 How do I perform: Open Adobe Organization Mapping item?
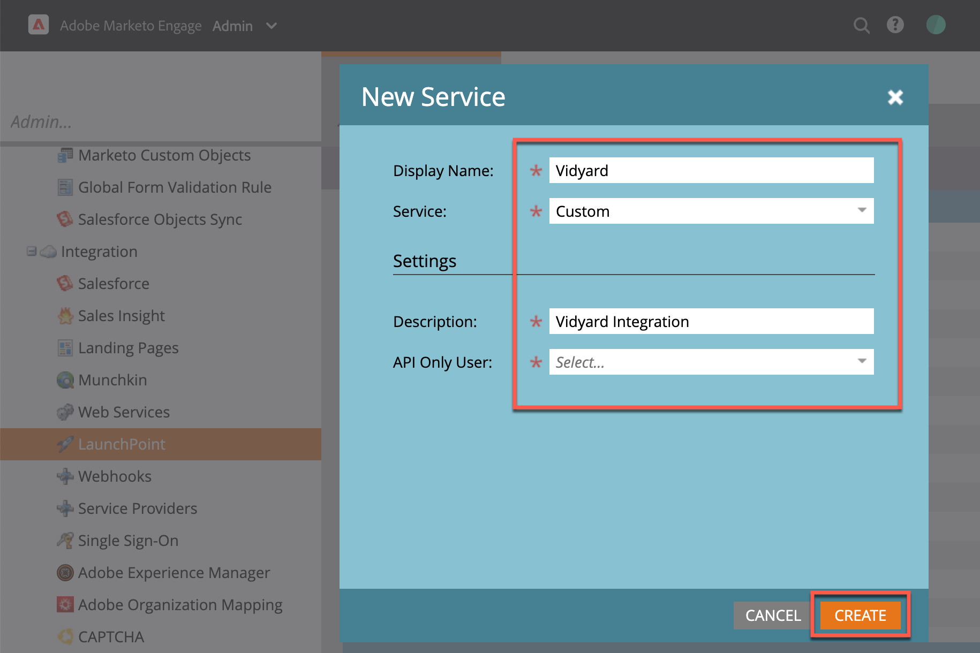[180, 605]
